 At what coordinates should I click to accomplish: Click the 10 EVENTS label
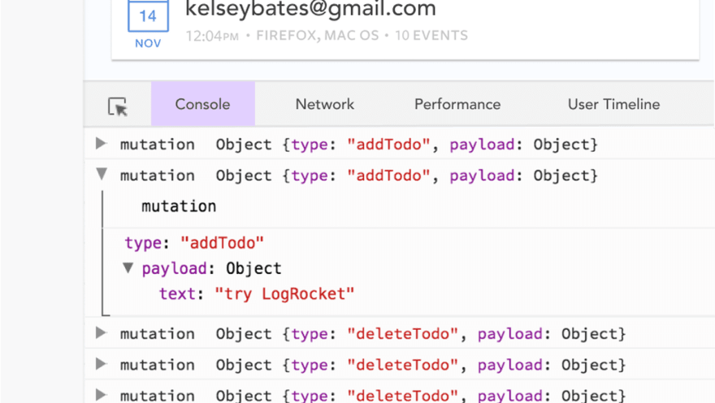pyautogui.click(x=431, y=36)
